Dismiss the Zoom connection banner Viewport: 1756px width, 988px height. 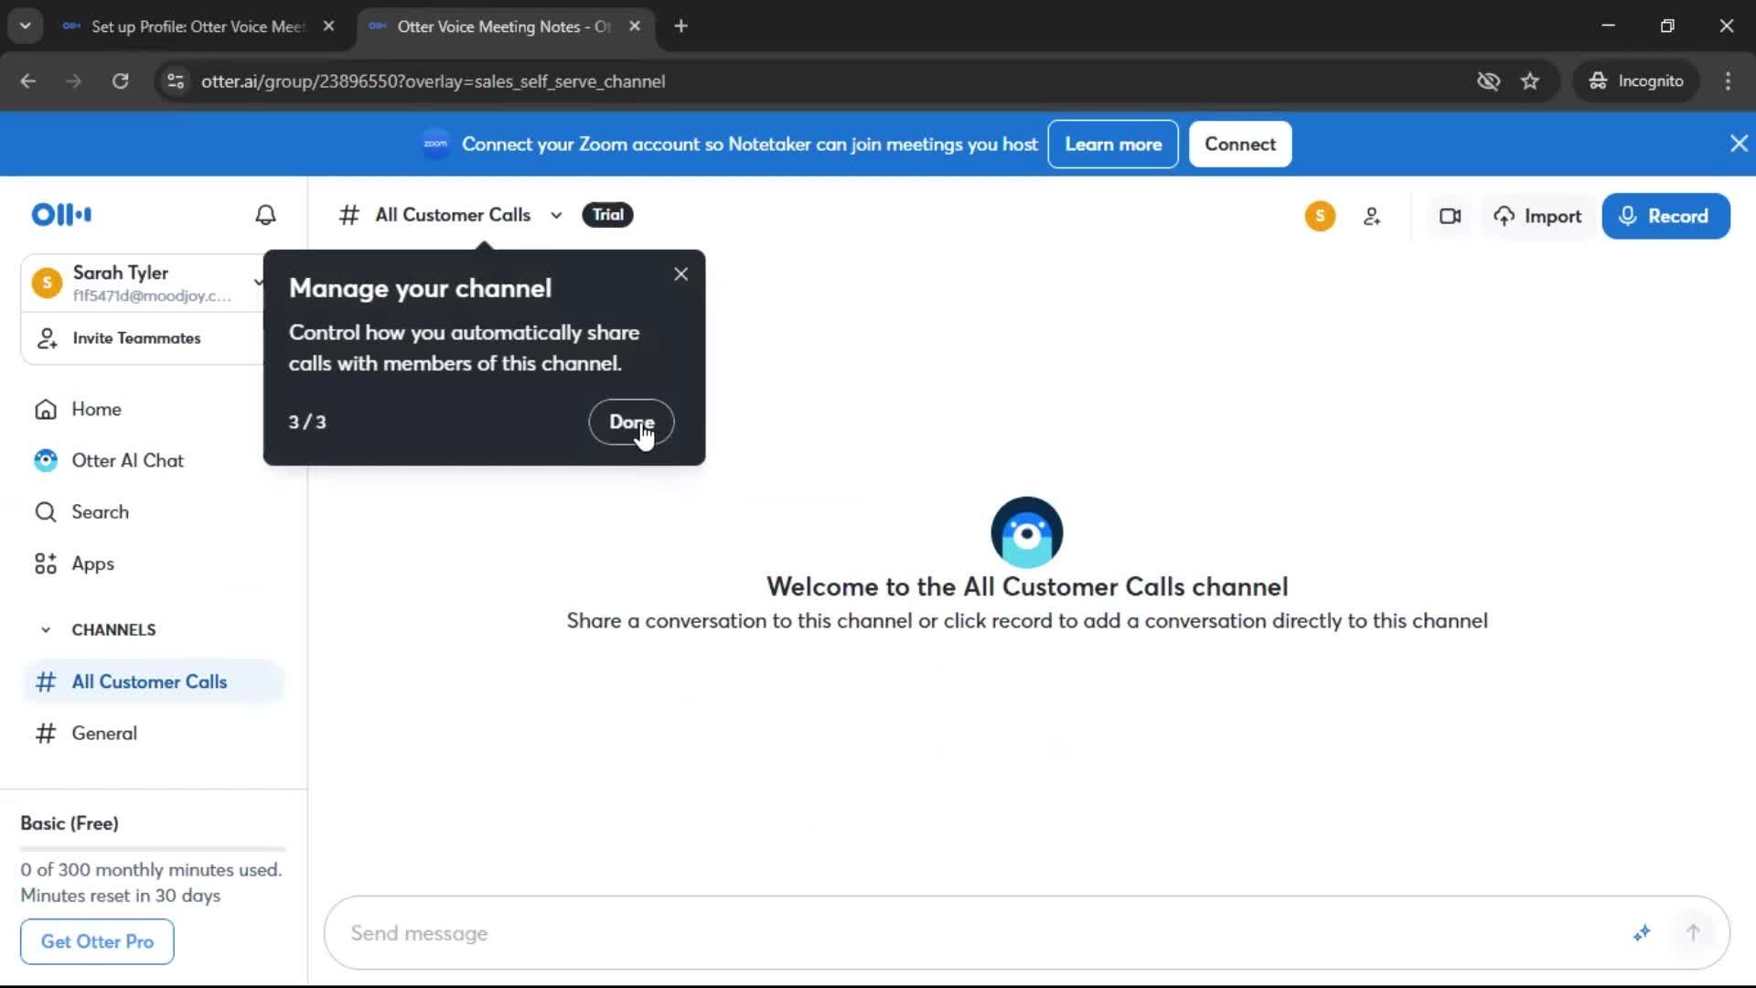click(1739, 144)
